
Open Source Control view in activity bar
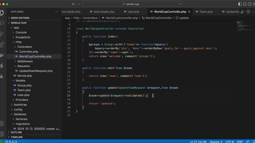pyautogui.click(x=2, y=34)
